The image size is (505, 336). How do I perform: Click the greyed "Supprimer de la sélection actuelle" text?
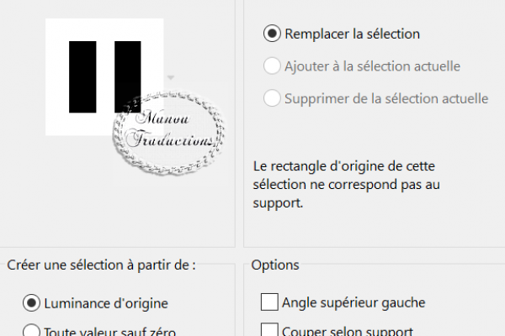(x=386, y=99)
